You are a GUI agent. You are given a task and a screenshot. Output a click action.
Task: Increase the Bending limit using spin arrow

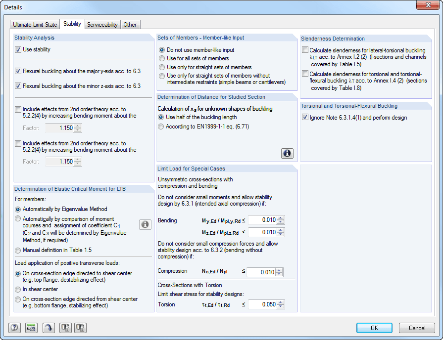click(x=281, y=218)
